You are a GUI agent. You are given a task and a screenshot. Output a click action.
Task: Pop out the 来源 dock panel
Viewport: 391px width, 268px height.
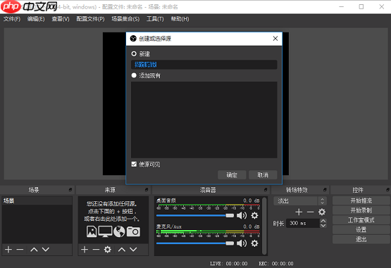click(x=147, y=190)
